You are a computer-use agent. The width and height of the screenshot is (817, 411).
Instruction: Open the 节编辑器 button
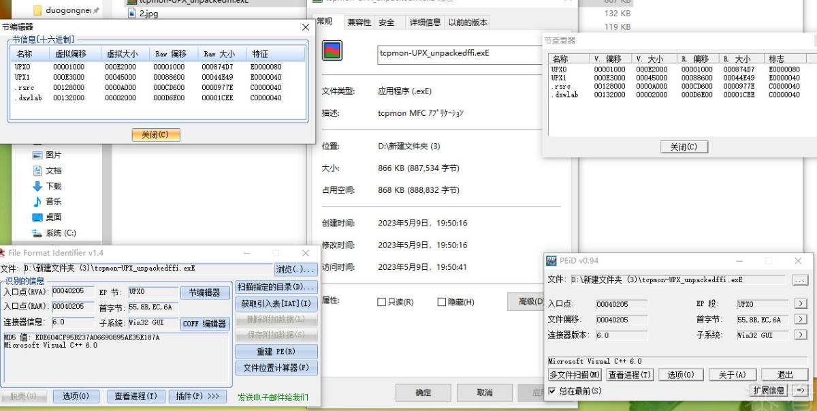[x=205, y=292]
